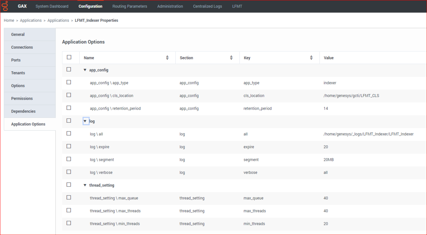427x235 pixels.
Task: Collapse the app_config section triangle
Action: pyautogui.click(x=85, y=70)
